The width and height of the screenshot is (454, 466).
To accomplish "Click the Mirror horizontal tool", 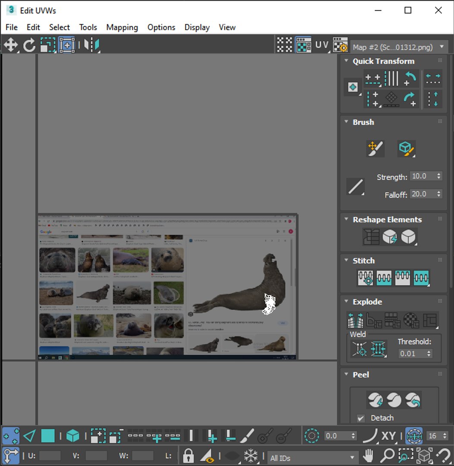I will pyautogui.click(x=91, y=45).
